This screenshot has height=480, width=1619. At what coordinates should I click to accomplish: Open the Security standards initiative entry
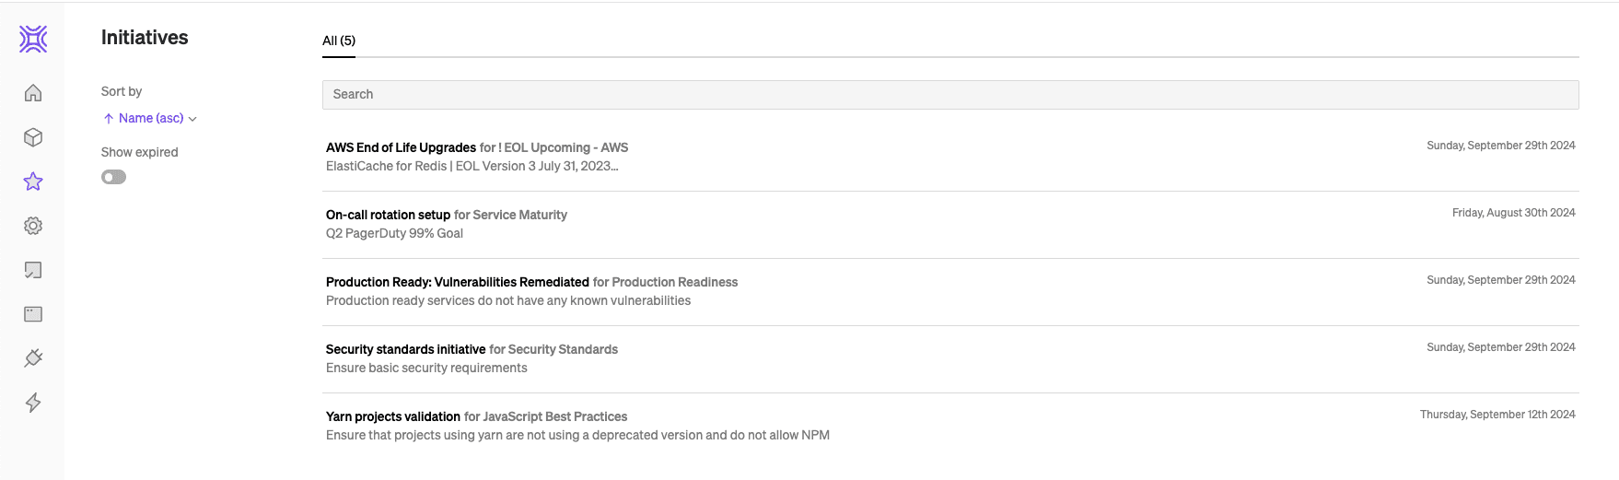(405, 349)
